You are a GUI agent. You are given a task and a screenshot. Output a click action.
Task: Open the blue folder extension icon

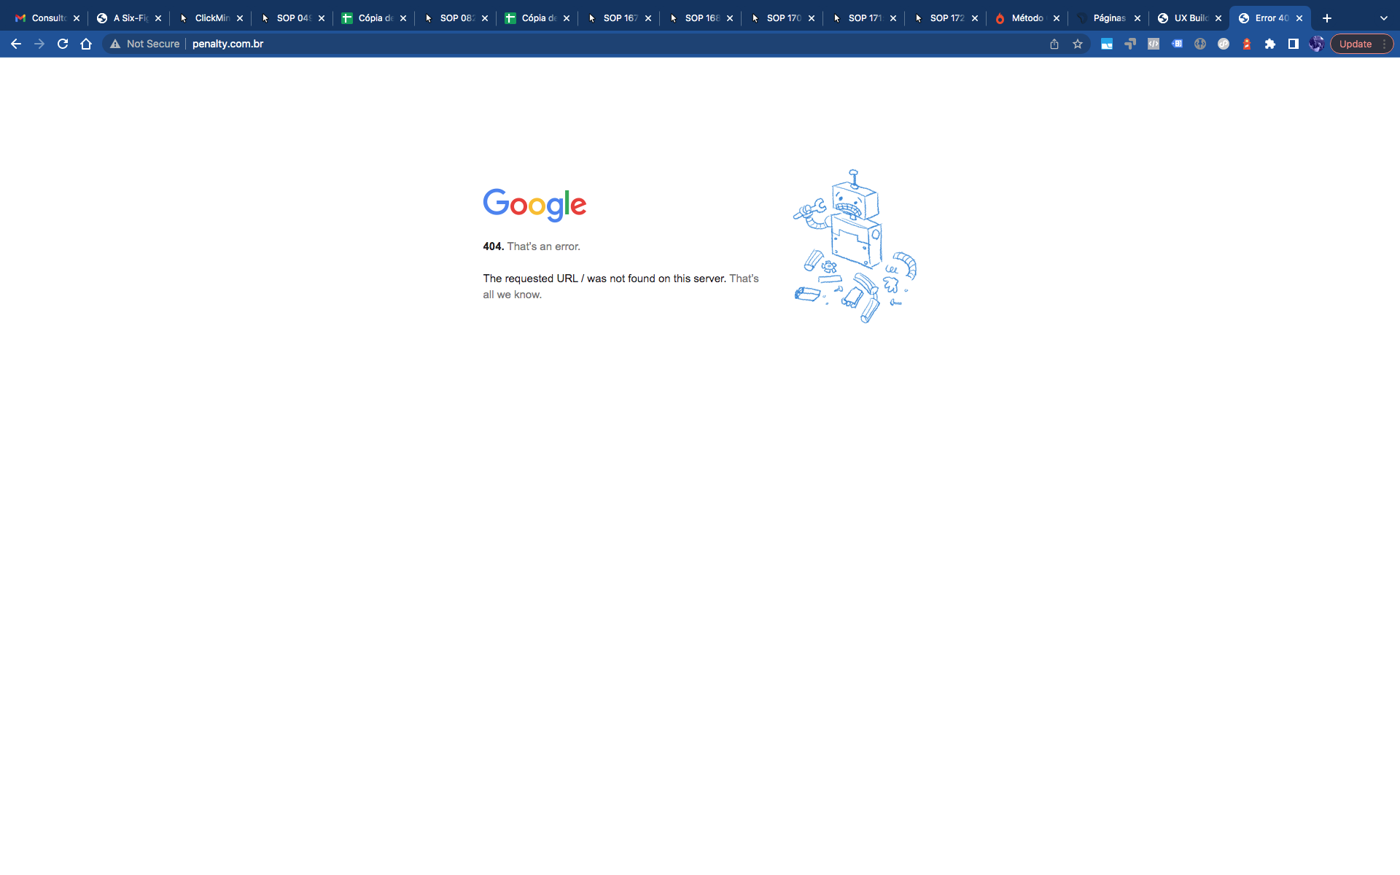[1107, 44]
